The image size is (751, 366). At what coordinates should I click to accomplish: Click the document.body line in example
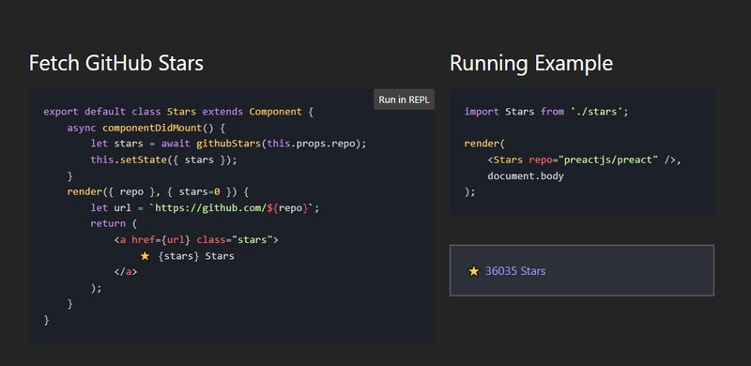tap(526, 175)
